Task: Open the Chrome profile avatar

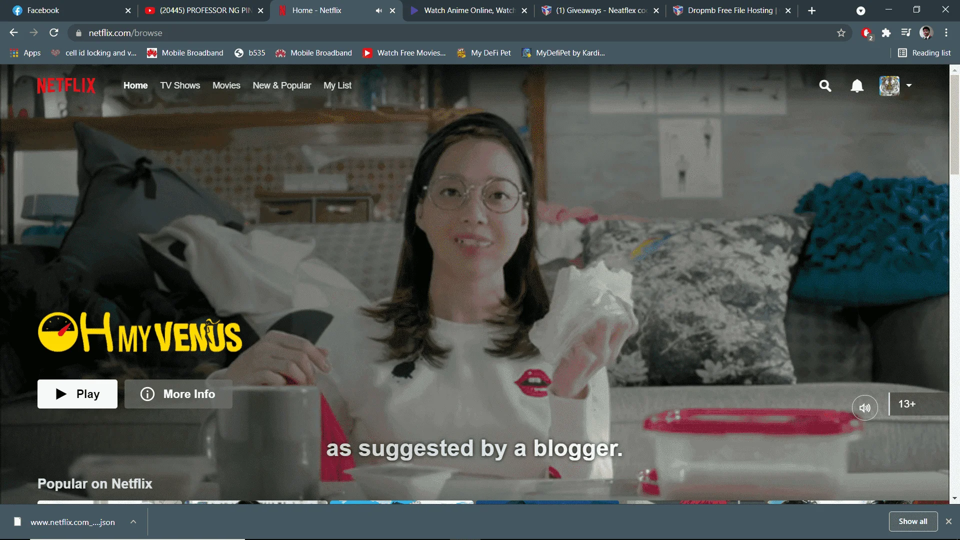Action: [926, 32]
